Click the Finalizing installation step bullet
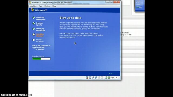Viewport: 173px width, 97px height. coord(34,40)
